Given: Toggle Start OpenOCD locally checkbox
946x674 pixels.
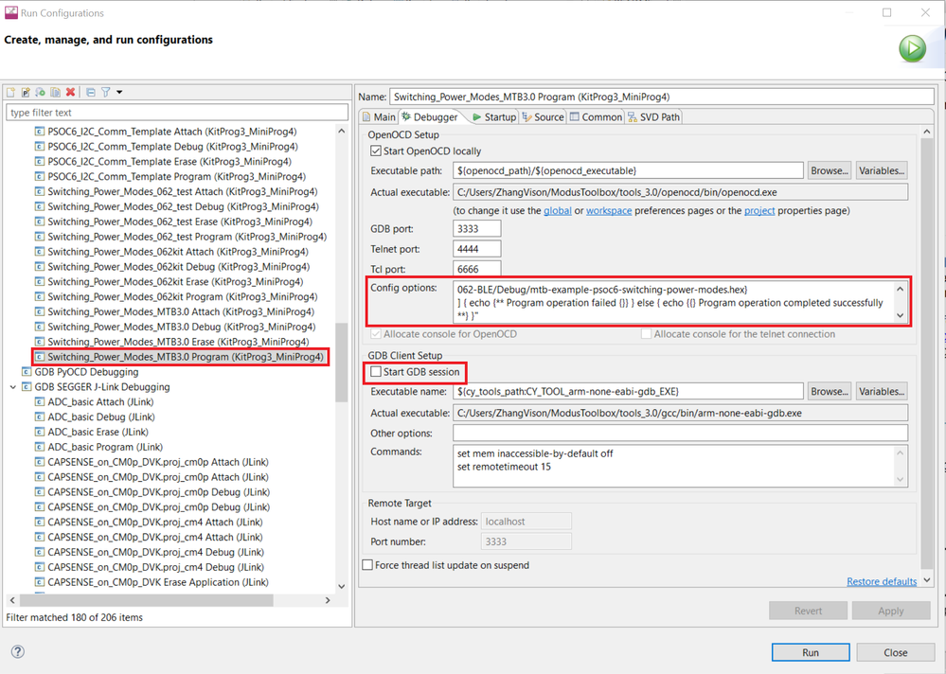Looking at the screenshot, I should coord(376,151).
